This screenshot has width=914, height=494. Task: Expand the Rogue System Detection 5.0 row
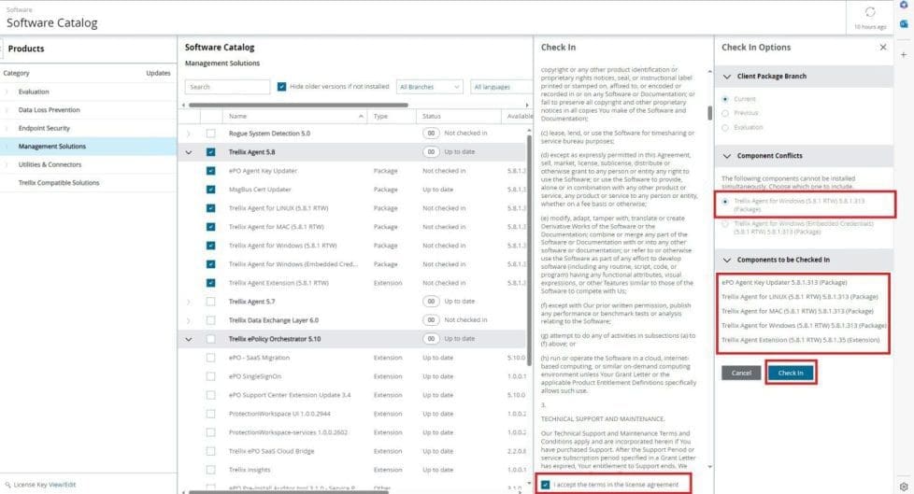tap(190, 134)
